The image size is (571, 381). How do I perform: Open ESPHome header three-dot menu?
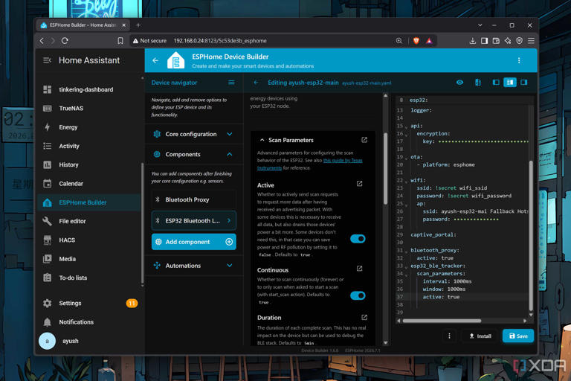pyautogui.click(x=519, y=60)
